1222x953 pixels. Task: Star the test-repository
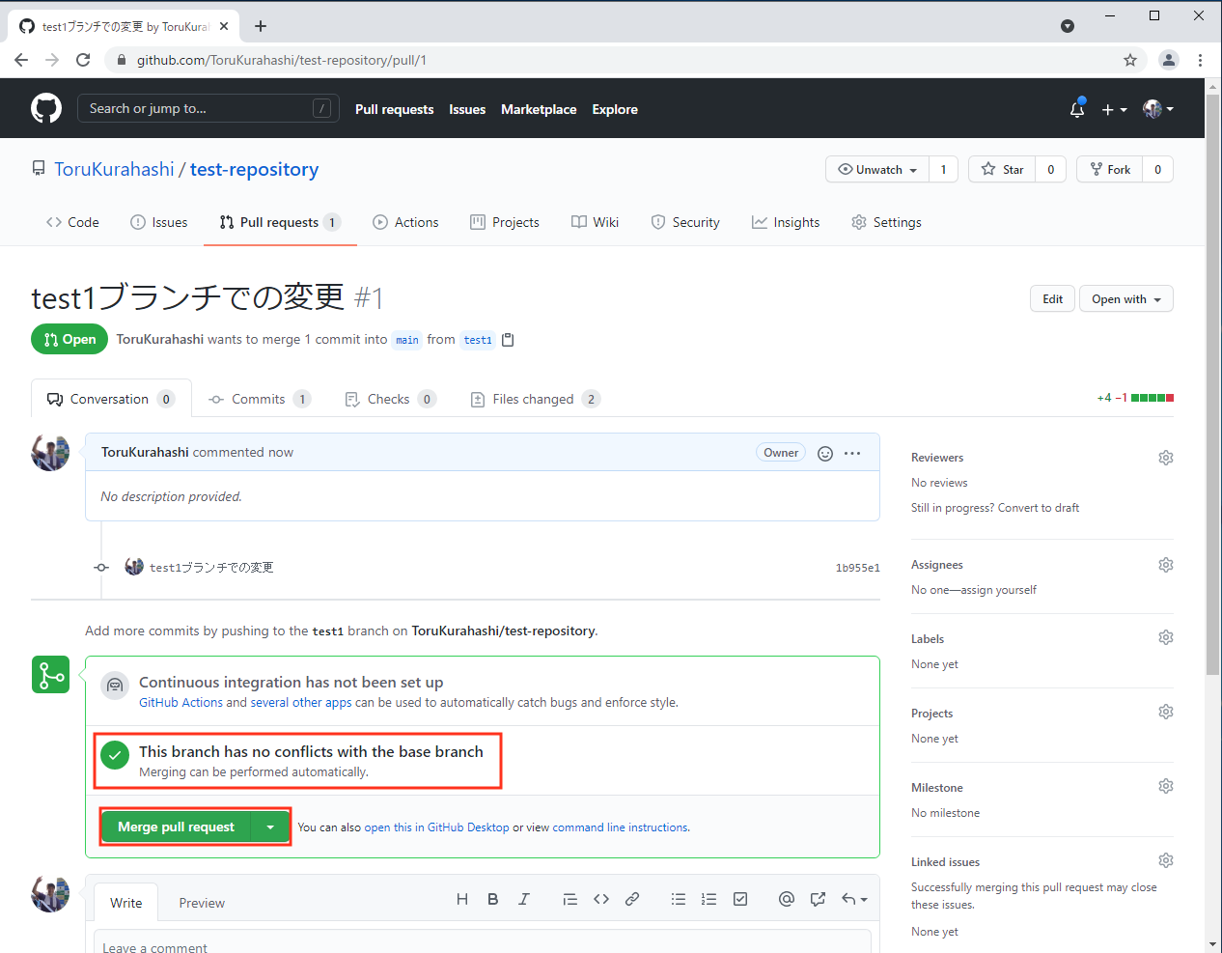[1002, 169]
